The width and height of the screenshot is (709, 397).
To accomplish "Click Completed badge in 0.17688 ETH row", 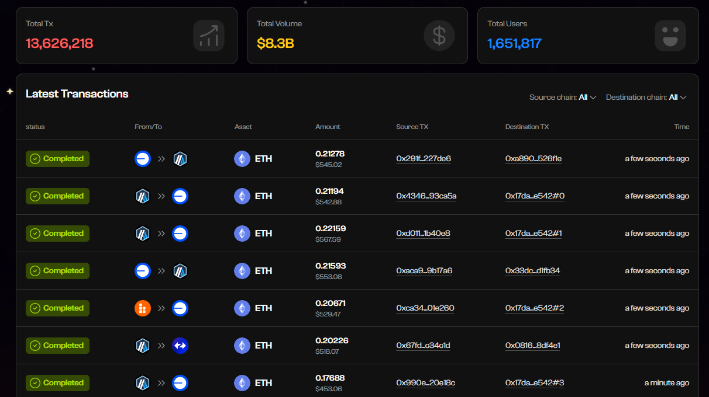I will click(57, 383).
